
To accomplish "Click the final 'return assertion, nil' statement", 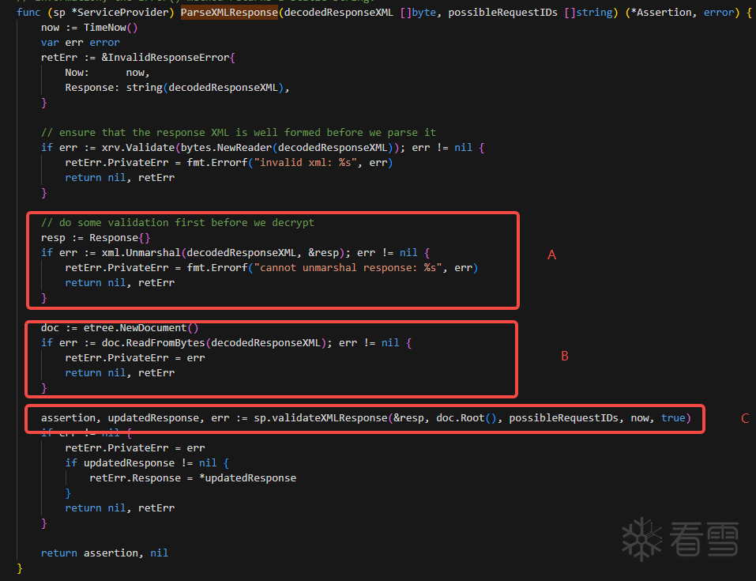I will pos(104,553).
